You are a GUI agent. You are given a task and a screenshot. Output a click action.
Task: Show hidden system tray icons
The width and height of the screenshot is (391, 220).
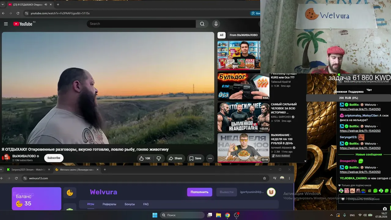pyautogui.click(x=331, y=215)
